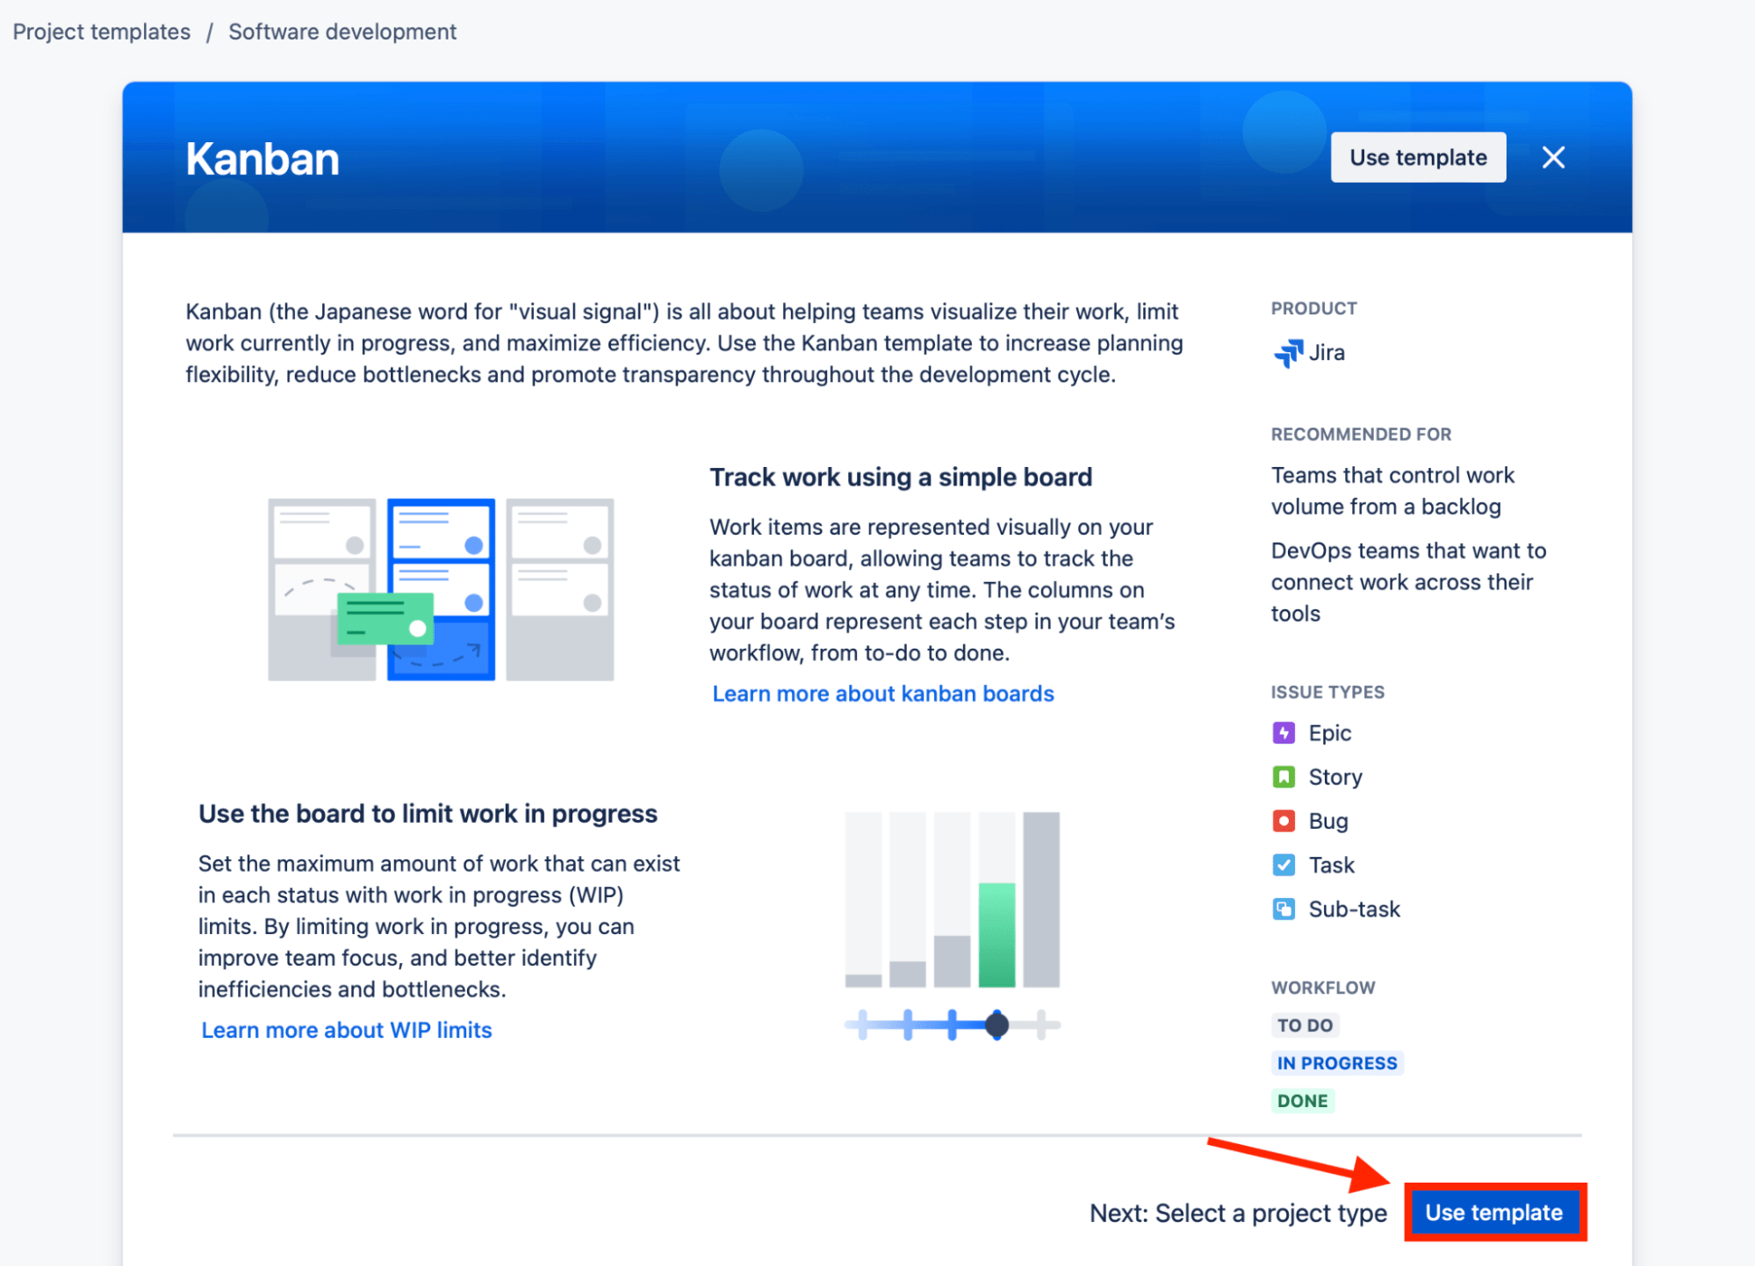The image size is (1755, 1266).
Task: Open the Software development breadcrumb
Action: coord(342,31)
